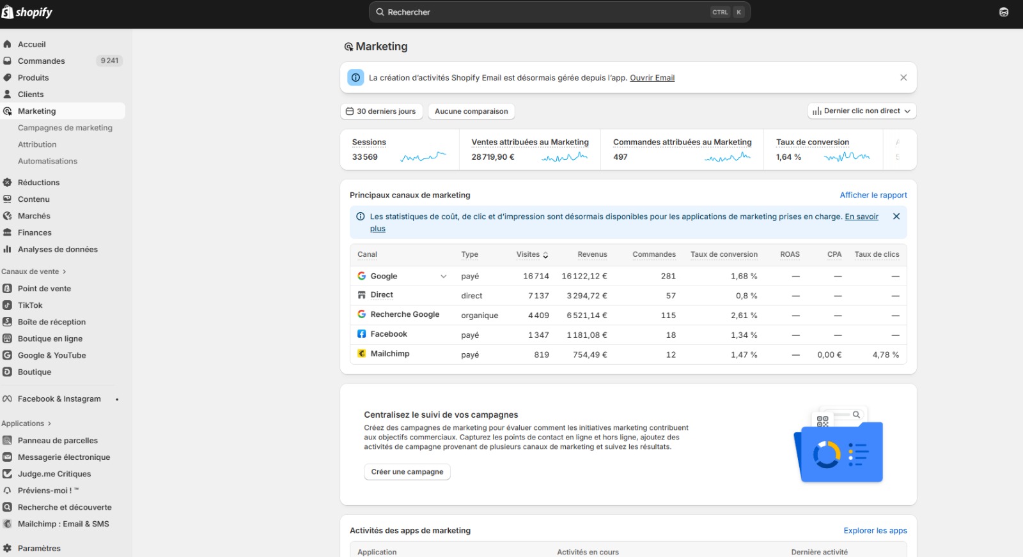Click the Commandes attribuées au Marketing card
Viewport: 1023px width, 557px height.
(x=682, y=149)
